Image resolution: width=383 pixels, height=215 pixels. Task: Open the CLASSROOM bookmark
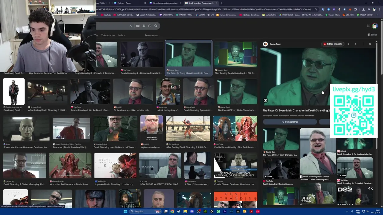click(269, 15)
